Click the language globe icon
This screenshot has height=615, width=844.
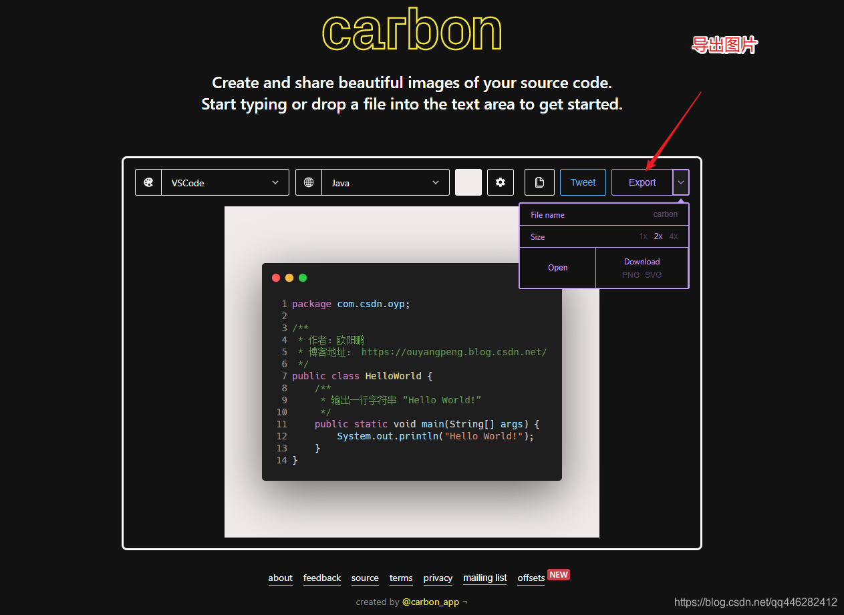click(x=309, y=182)
